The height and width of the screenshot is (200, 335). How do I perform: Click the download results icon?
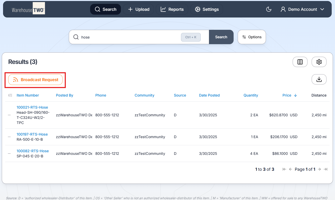(319, 79)
